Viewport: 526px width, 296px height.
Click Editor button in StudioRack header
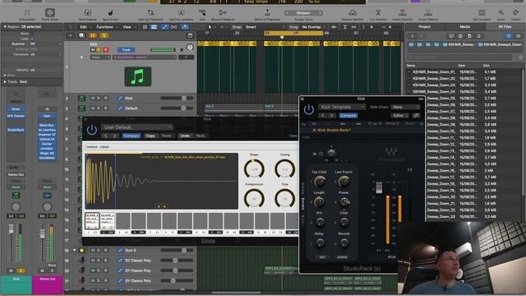[x=399, y=115]
